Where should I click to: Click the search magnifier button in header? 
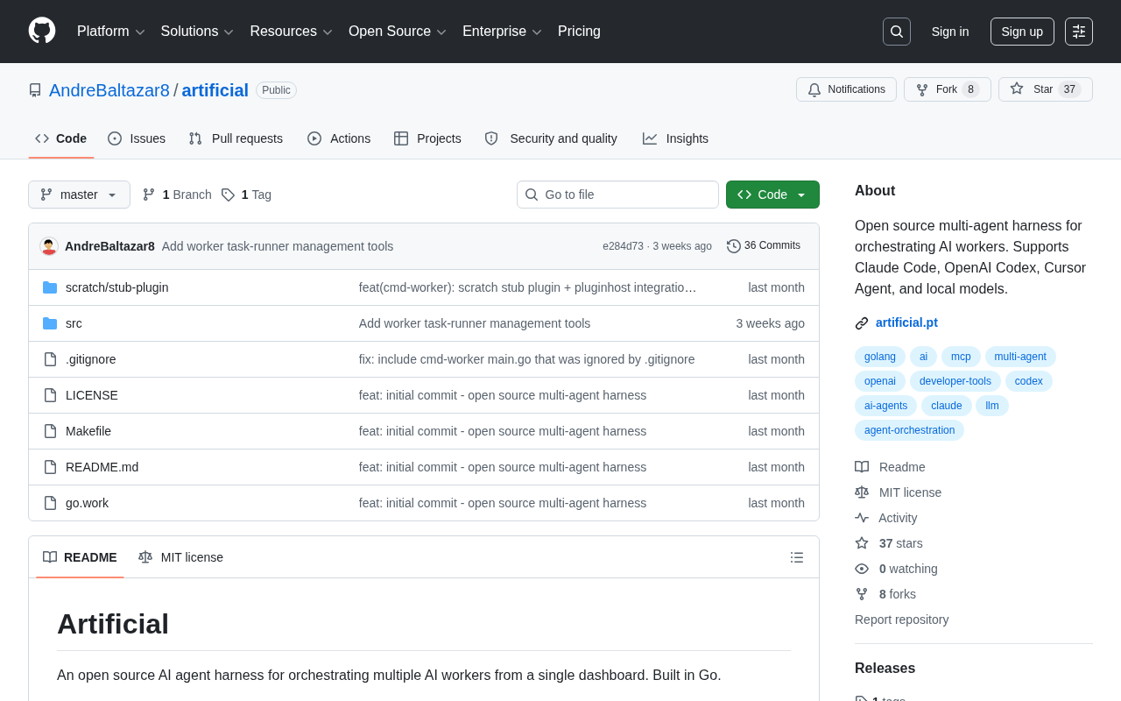coord(897,32)
